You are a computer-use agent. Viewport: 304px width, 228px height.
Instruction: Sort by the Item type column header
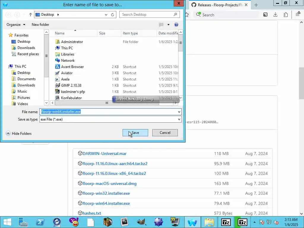pyautogui.click(x=139, y=33)
